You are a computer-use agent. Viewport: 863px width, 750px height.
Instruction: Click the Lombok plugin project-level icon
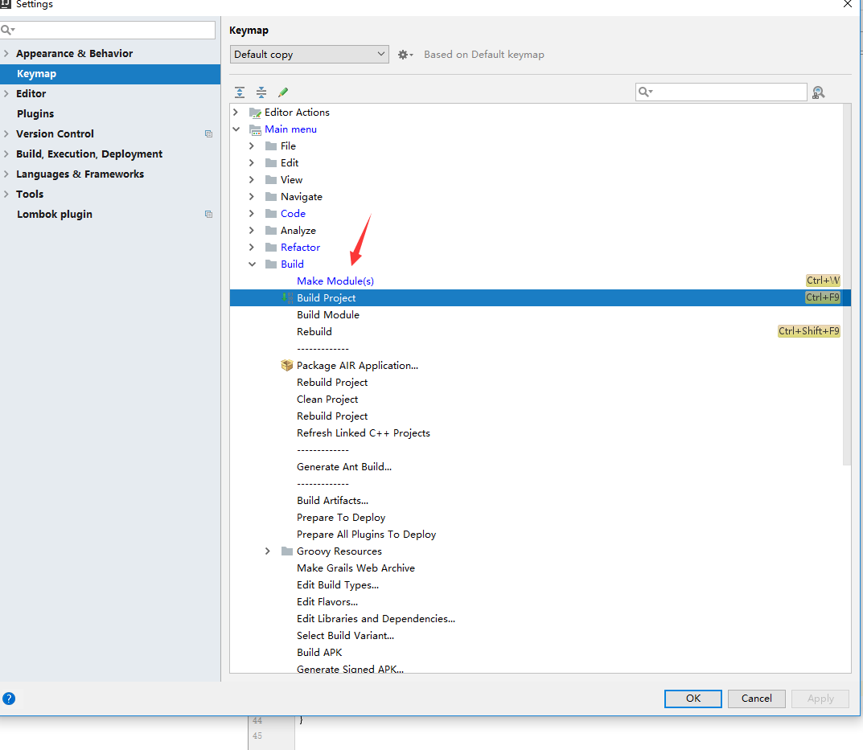208,215
